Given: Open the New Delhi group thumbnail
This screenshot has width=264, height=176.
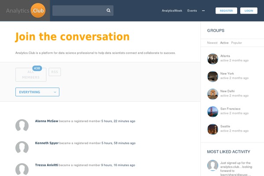Looking at the screenshot, I should pos(213,94).
